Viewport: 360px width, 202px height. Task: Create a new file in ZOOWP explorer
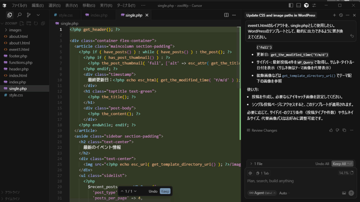click(x=22, y=23)
